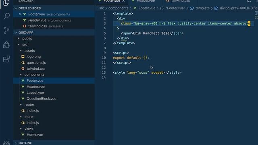This screenshot has height=145, width=258.
Task: Click line number 3 in gutter
Action: pyautogui.click(x=105, y=23)
